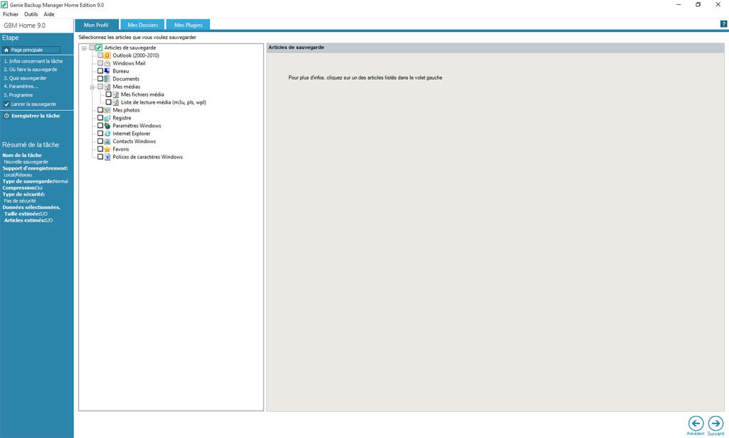The width and height of the screenshot is (729, 438).
Task: Check the Windows Mail checkbox
Action: pyautogui.click(x=100, y=63)
